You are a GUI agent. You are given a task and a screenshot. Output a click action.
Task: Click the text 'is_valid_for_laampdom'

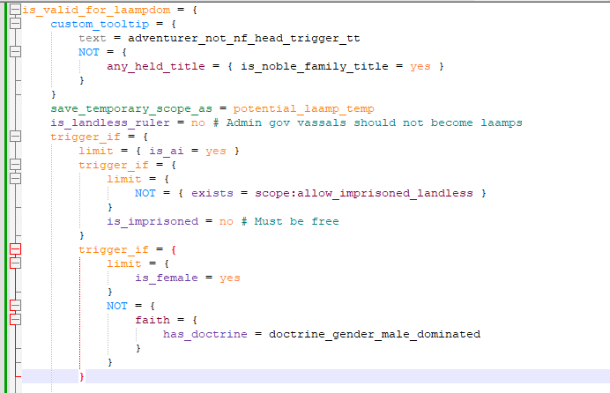(x=96, y=10)
